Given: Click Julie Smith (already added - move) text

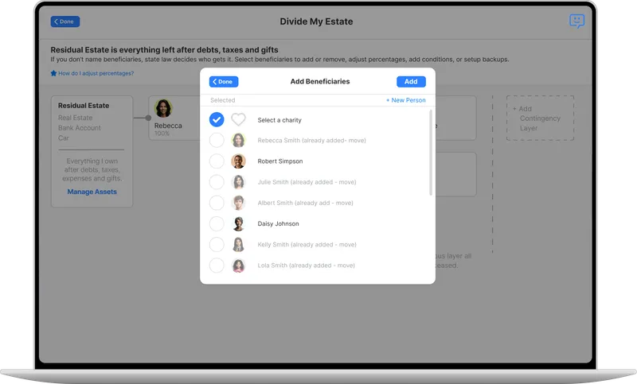Looking at the screenshot, I should tap(307, 182).
